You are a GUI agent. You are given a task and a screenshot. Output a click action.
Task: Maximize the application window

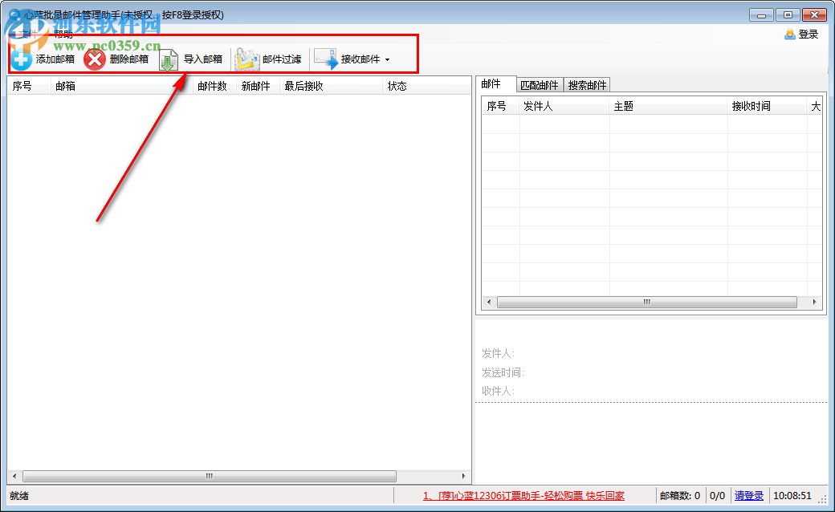click(788, 15)
